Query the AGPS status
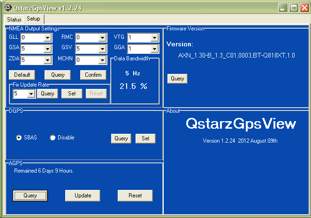 click(30, 196)
